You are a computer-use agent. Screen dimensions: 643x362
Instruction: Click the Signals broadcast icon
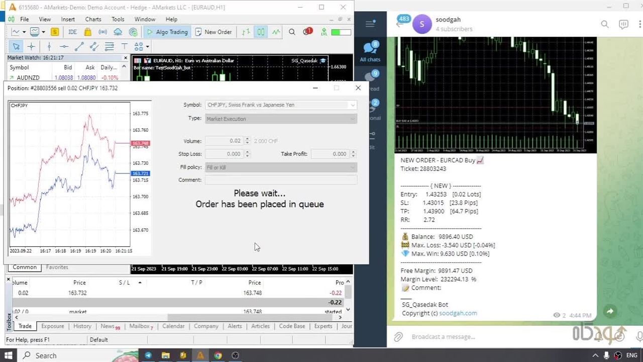(x=102, y=32)
